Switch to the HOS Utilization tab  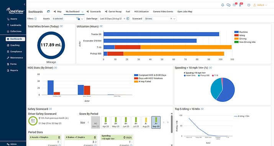(x=141, y=11)
